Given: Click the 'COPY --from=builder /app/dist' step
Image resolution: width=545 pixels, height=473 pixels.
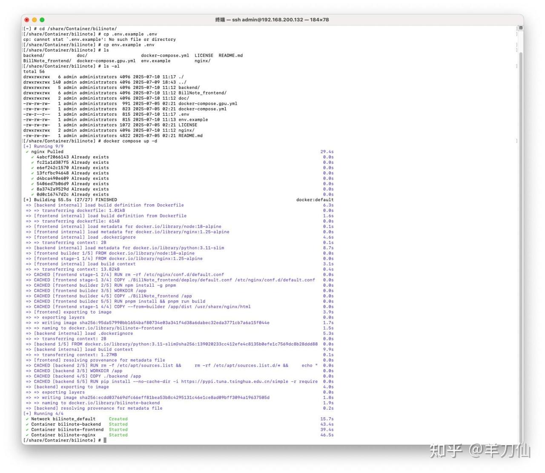Looking at the screenshot, I should coord(138,307).
